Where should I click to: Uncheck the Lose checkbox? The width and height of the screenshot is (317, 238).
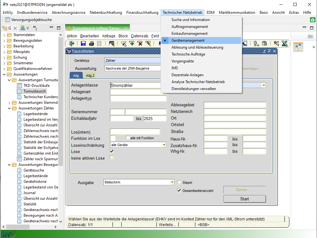[111, 151]
